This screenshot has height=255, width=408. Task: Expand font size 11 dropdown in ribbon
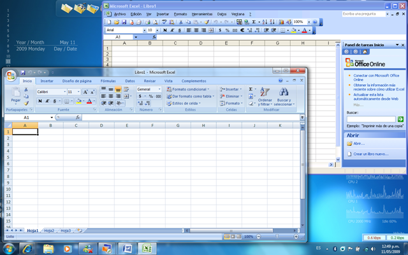[x=78, y=92]
